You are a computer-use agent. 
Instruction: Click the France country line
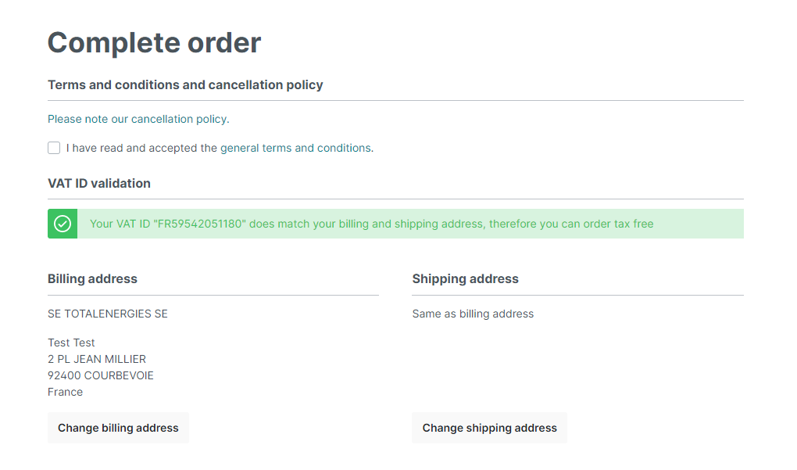[x=65, y=392]
